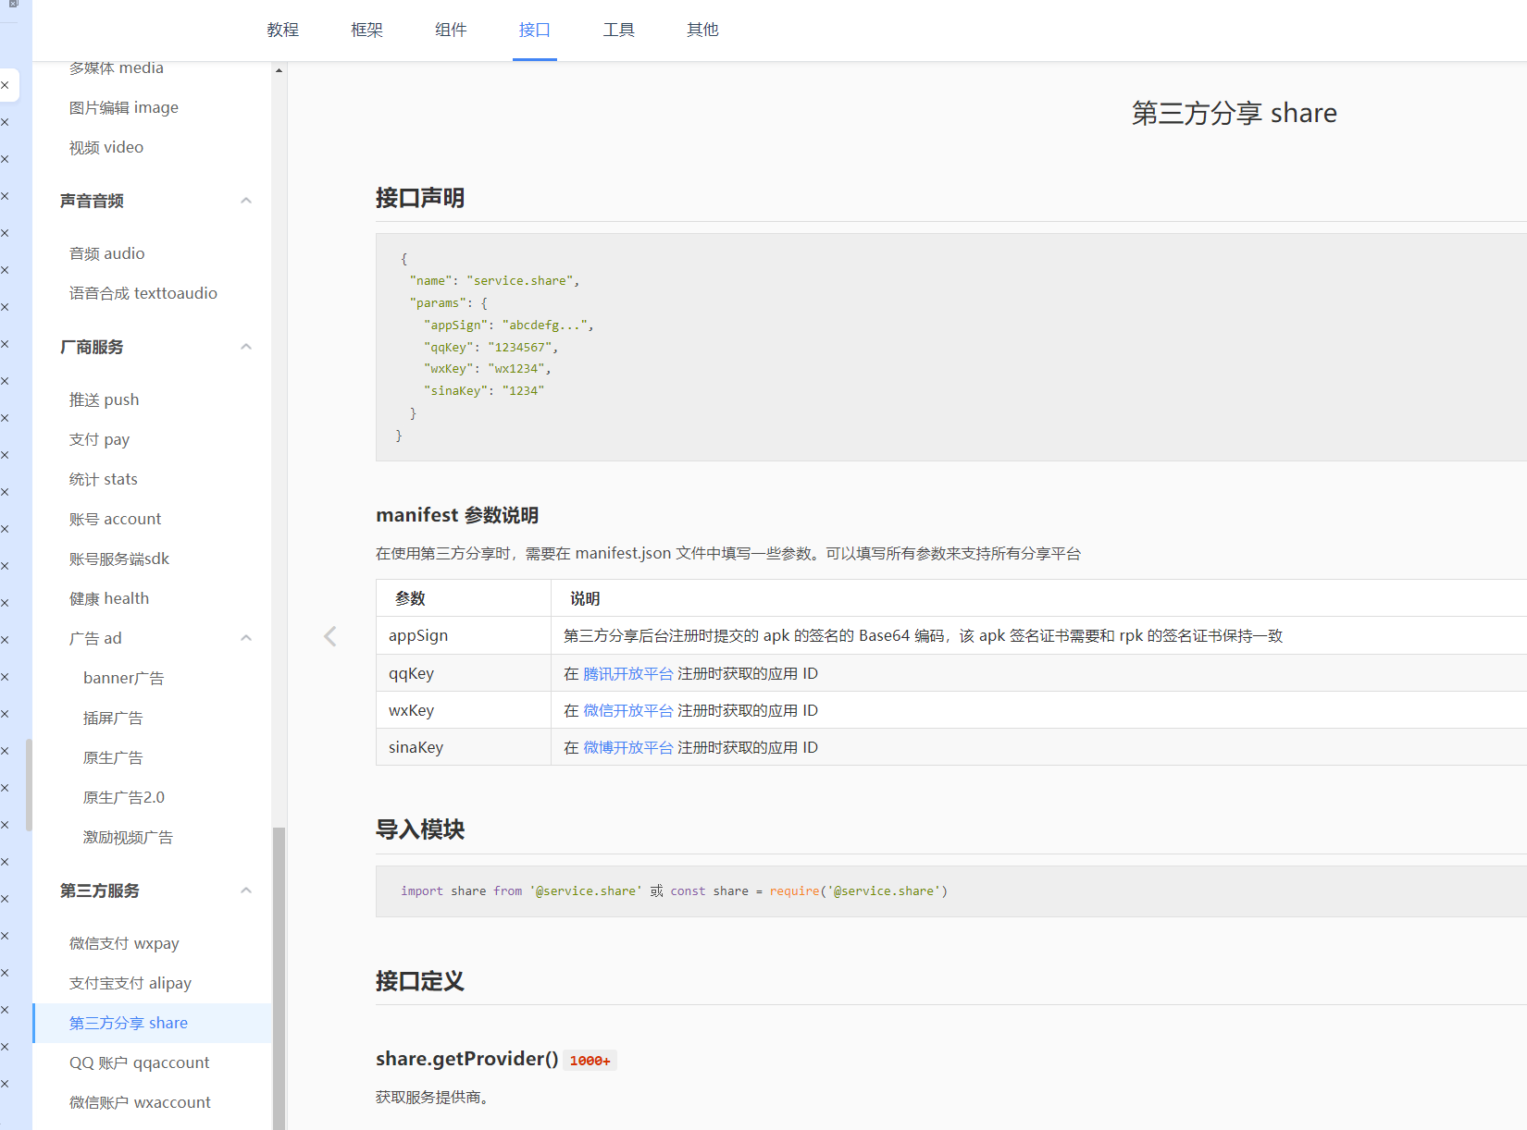This screenshot has height=1130, width=1527.
Task: Select the 接口 tab
Action: point(535,30)
